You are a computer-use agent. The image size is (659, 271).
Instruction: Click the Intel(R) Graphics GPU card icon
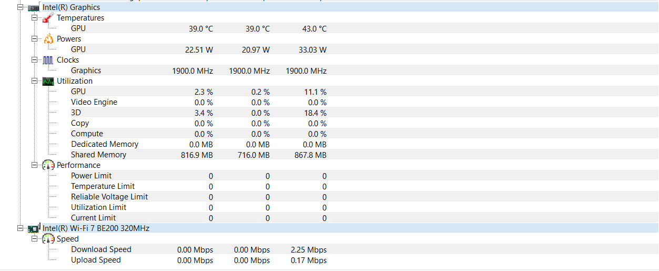34,8
